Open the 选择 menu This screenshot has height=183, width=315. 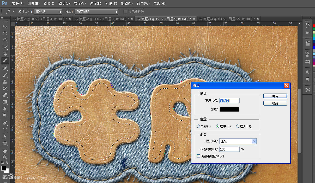point(95,4)
